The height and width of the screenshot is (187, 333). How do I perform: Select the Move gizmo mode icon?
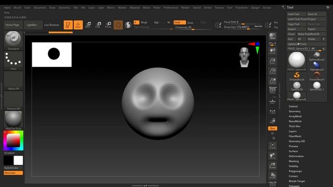tap(88, 25)
